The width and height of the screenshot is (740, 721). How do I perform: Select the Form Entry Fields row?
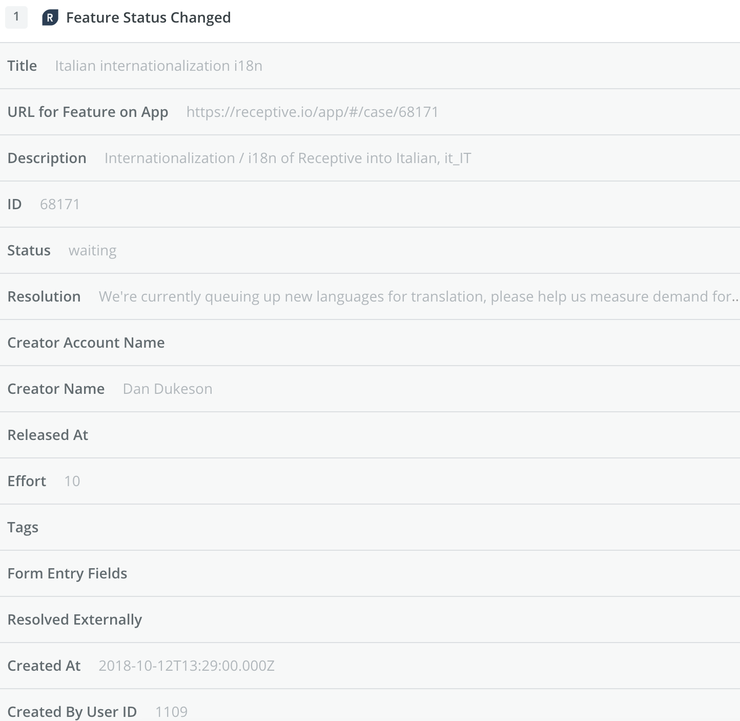point(370,573)
